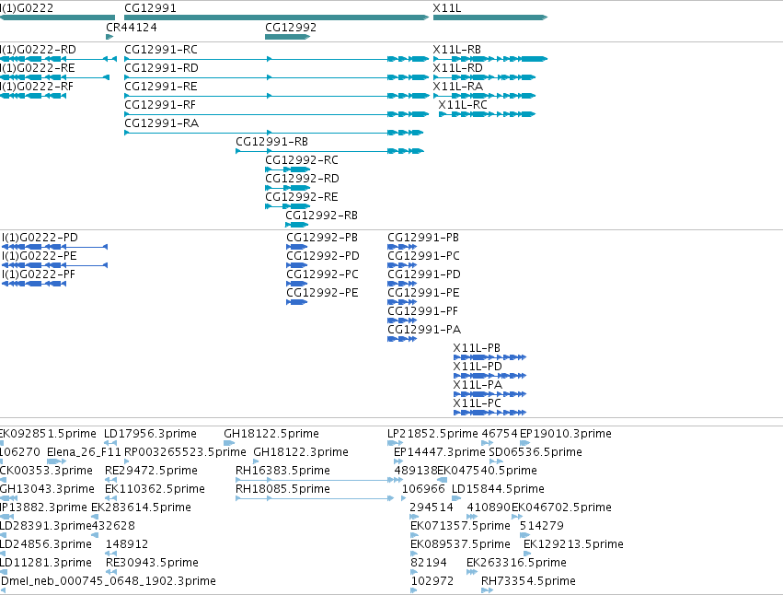Select X11L-PD protein feature
783x595 pixels.
point(489,376)
